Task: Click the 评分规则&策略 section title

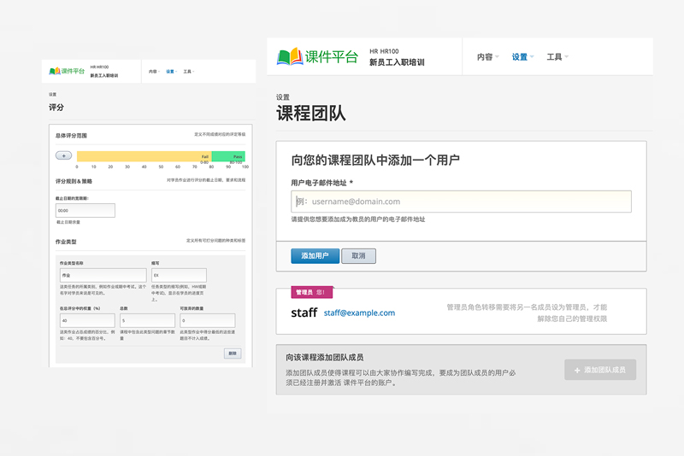Action: coord(74,182)
